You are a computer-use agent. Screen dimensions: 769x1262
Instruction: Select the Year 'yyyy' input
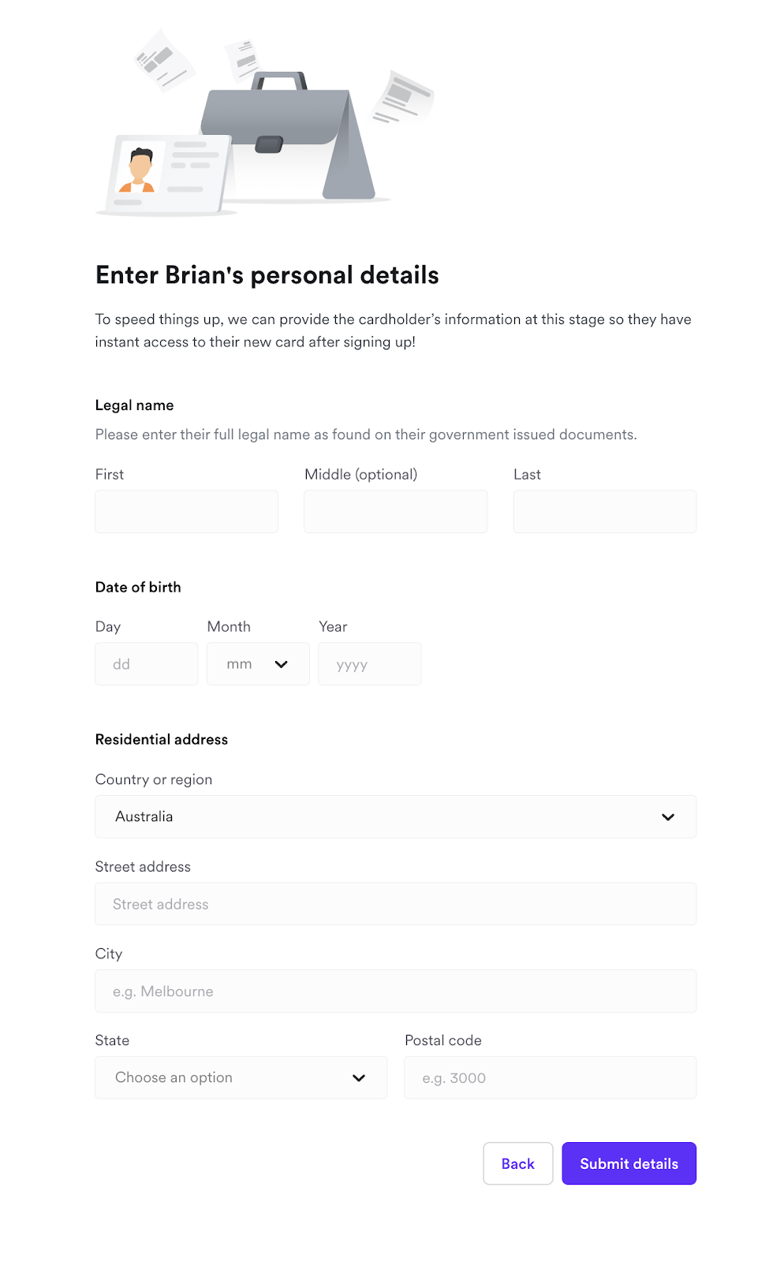(x=370, y=664)
